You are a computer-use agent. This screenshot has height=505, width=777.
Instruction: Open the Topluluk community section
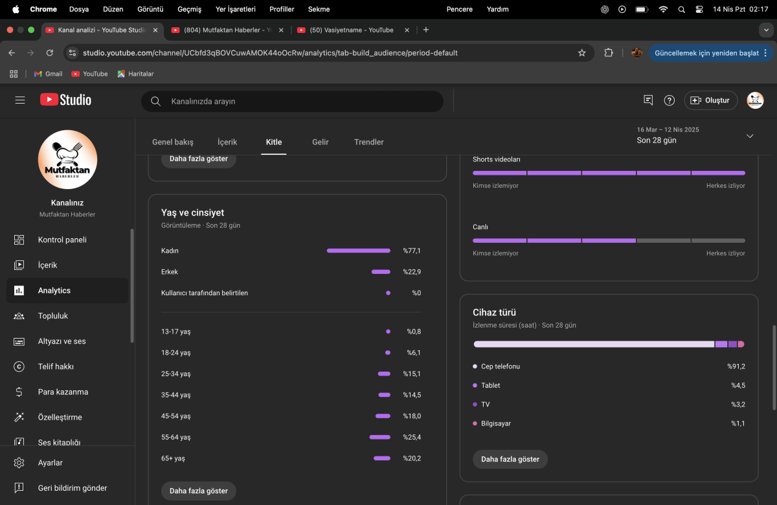pos(67,316)
